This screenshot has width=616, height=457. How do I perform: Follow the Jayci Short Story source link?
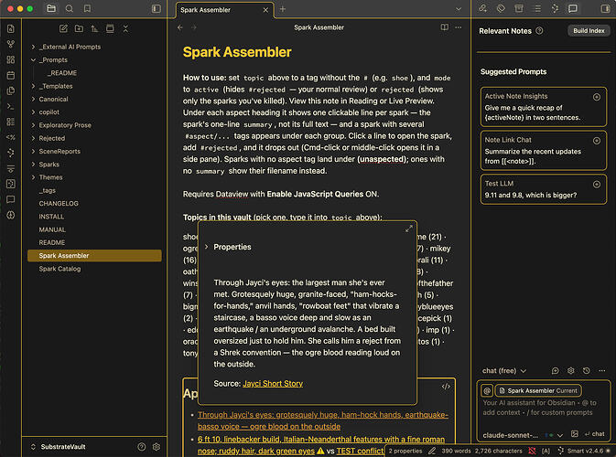click(273, 384)
